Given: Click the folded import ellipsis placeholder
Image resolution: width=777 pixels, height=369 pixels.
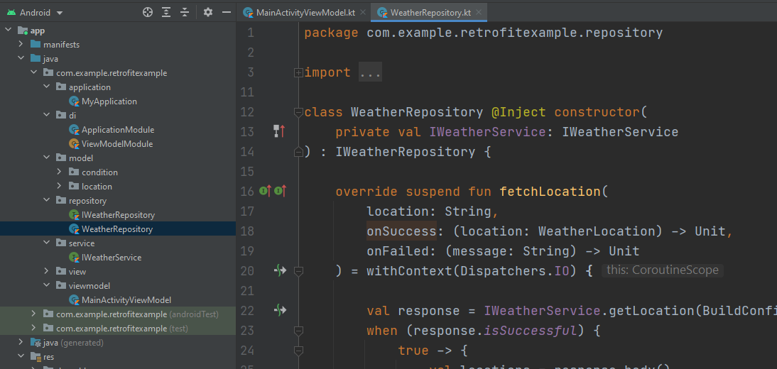Looking at the screenshot, I should click(370, 73).
